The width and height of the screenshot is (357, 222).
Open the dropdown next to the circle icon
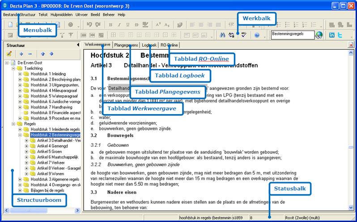(79, 26)
